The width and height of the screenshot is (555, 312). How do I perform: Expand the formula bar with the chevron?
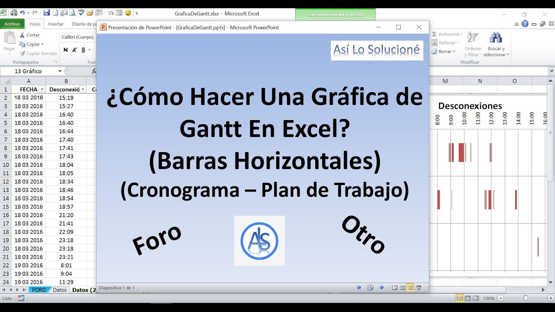coord(551,71)
